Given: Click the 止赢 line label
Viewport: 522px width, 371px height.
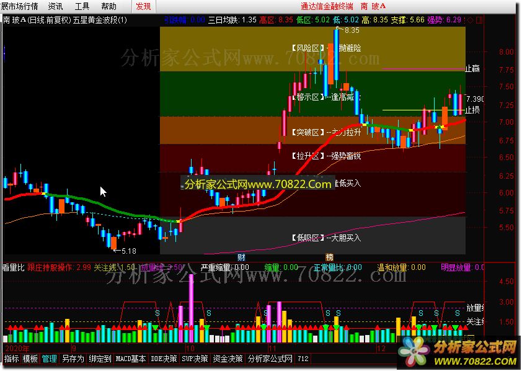Looking at the screenshot, I should click(472, 69).
